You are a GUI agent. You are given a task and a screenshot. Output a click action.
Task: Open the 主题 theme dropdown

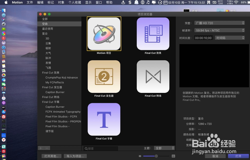click(164, 148)
